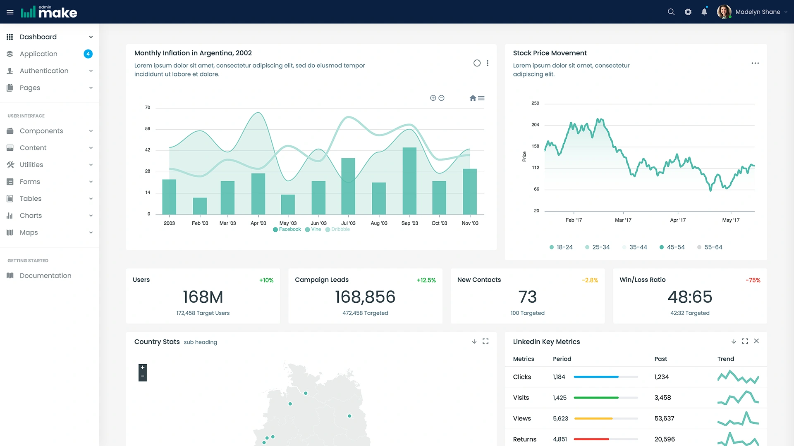The width and height of the screenshot is (794, 446).
Task: Zoom in on the country map
Action: [143, 368]
